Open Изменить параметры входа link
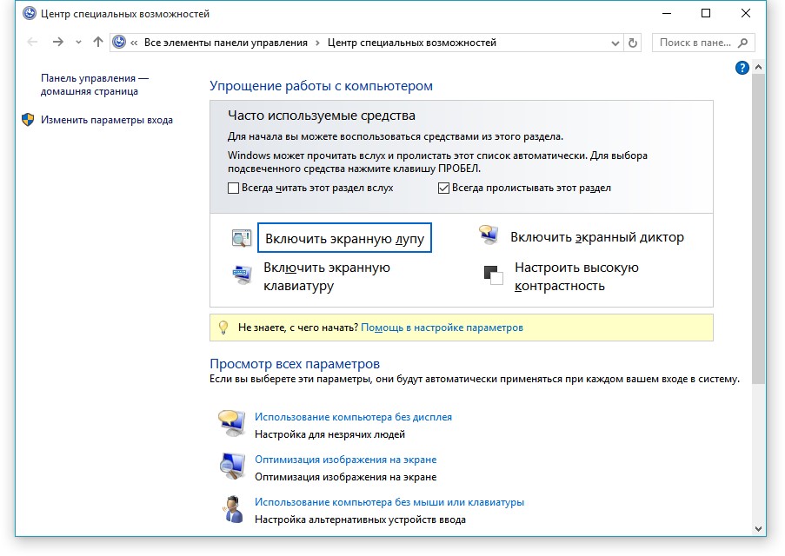Image resolution: width=785 pixels, height=556 pixels. [x=106, y=120]
